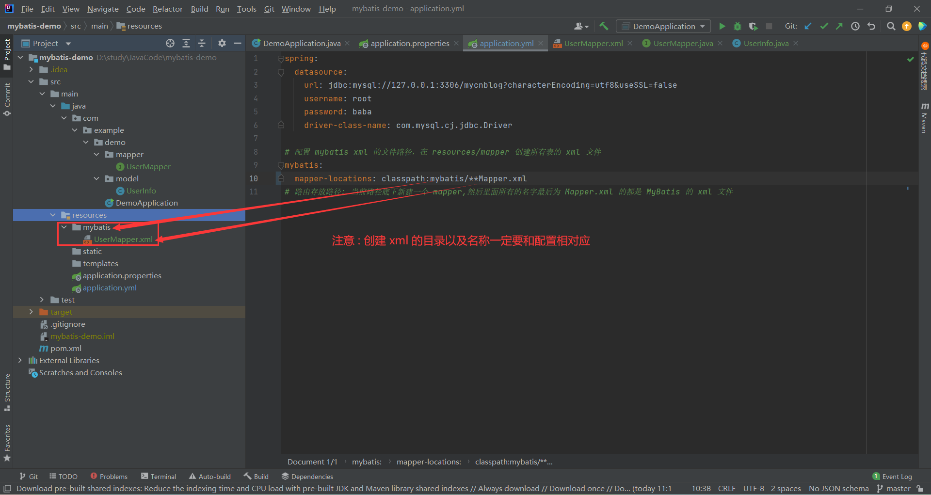
Task: Push commits with the Git arrow icon
Action: (x=839, y=26)
